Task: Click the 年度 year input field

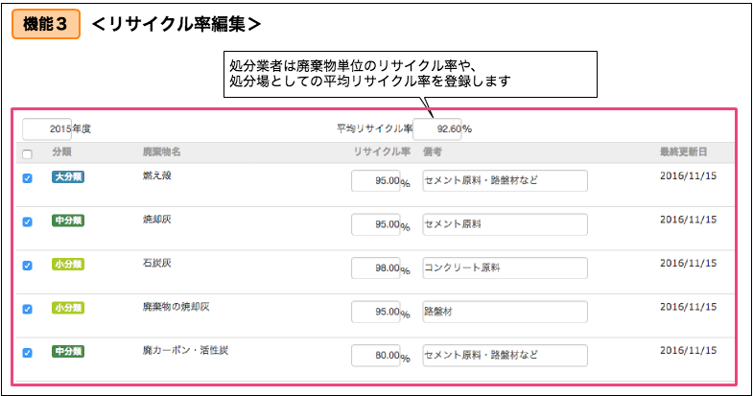Action: [x=47, y=128]
